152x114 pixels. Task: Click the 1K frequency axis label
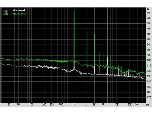tap(74, 105)
